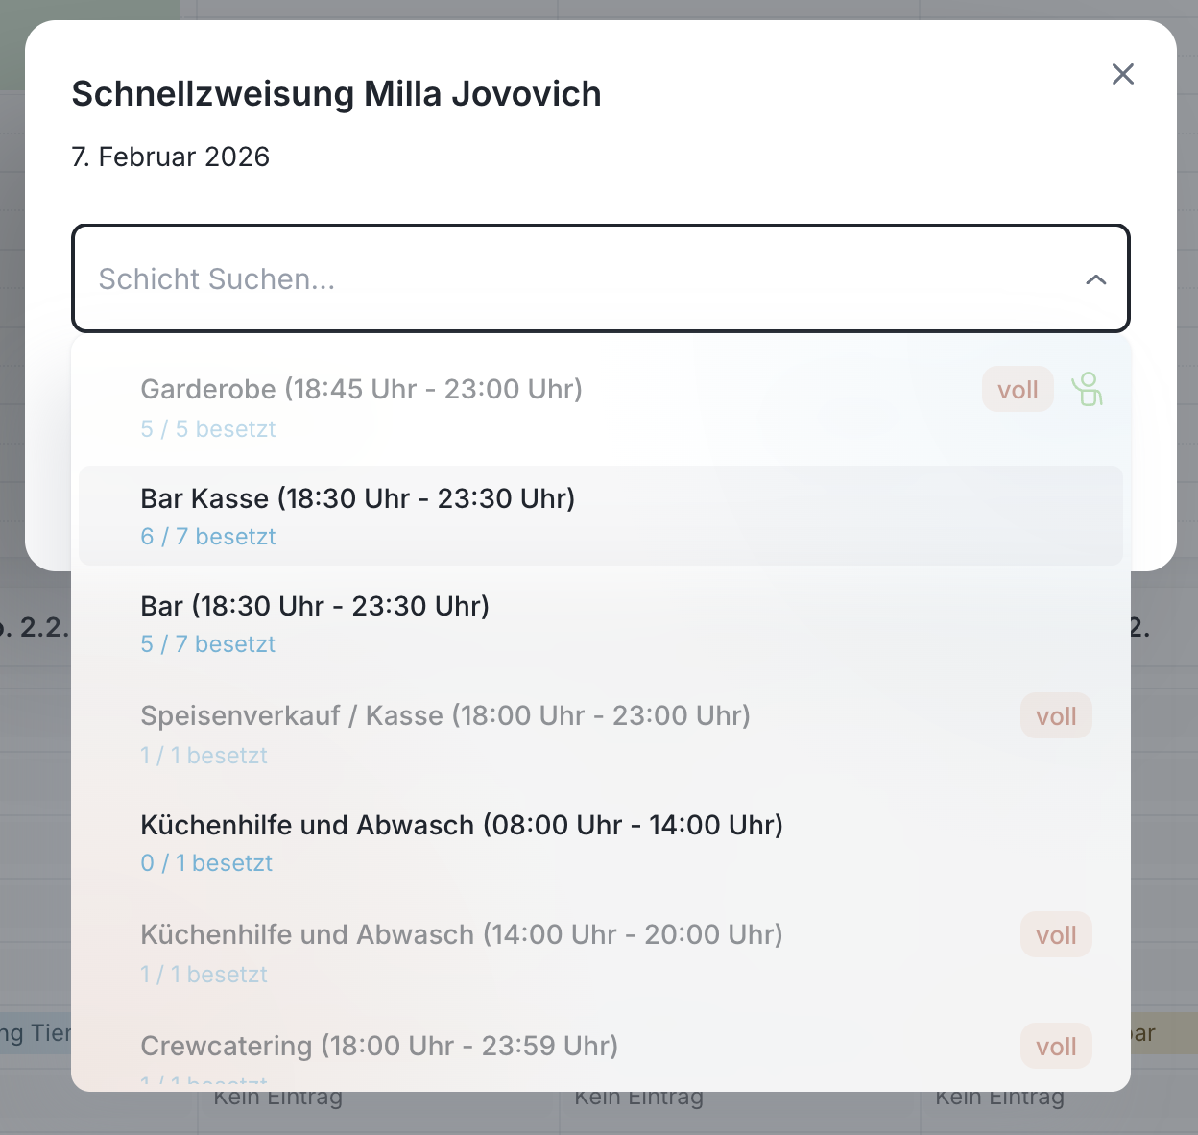Click the green person icon beside Garderobe
The height and width of the screenshot is (1135, 1198).
1087,390
